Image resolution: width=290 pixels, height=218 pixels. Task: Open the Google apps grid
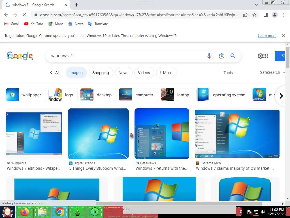(266, 56)
